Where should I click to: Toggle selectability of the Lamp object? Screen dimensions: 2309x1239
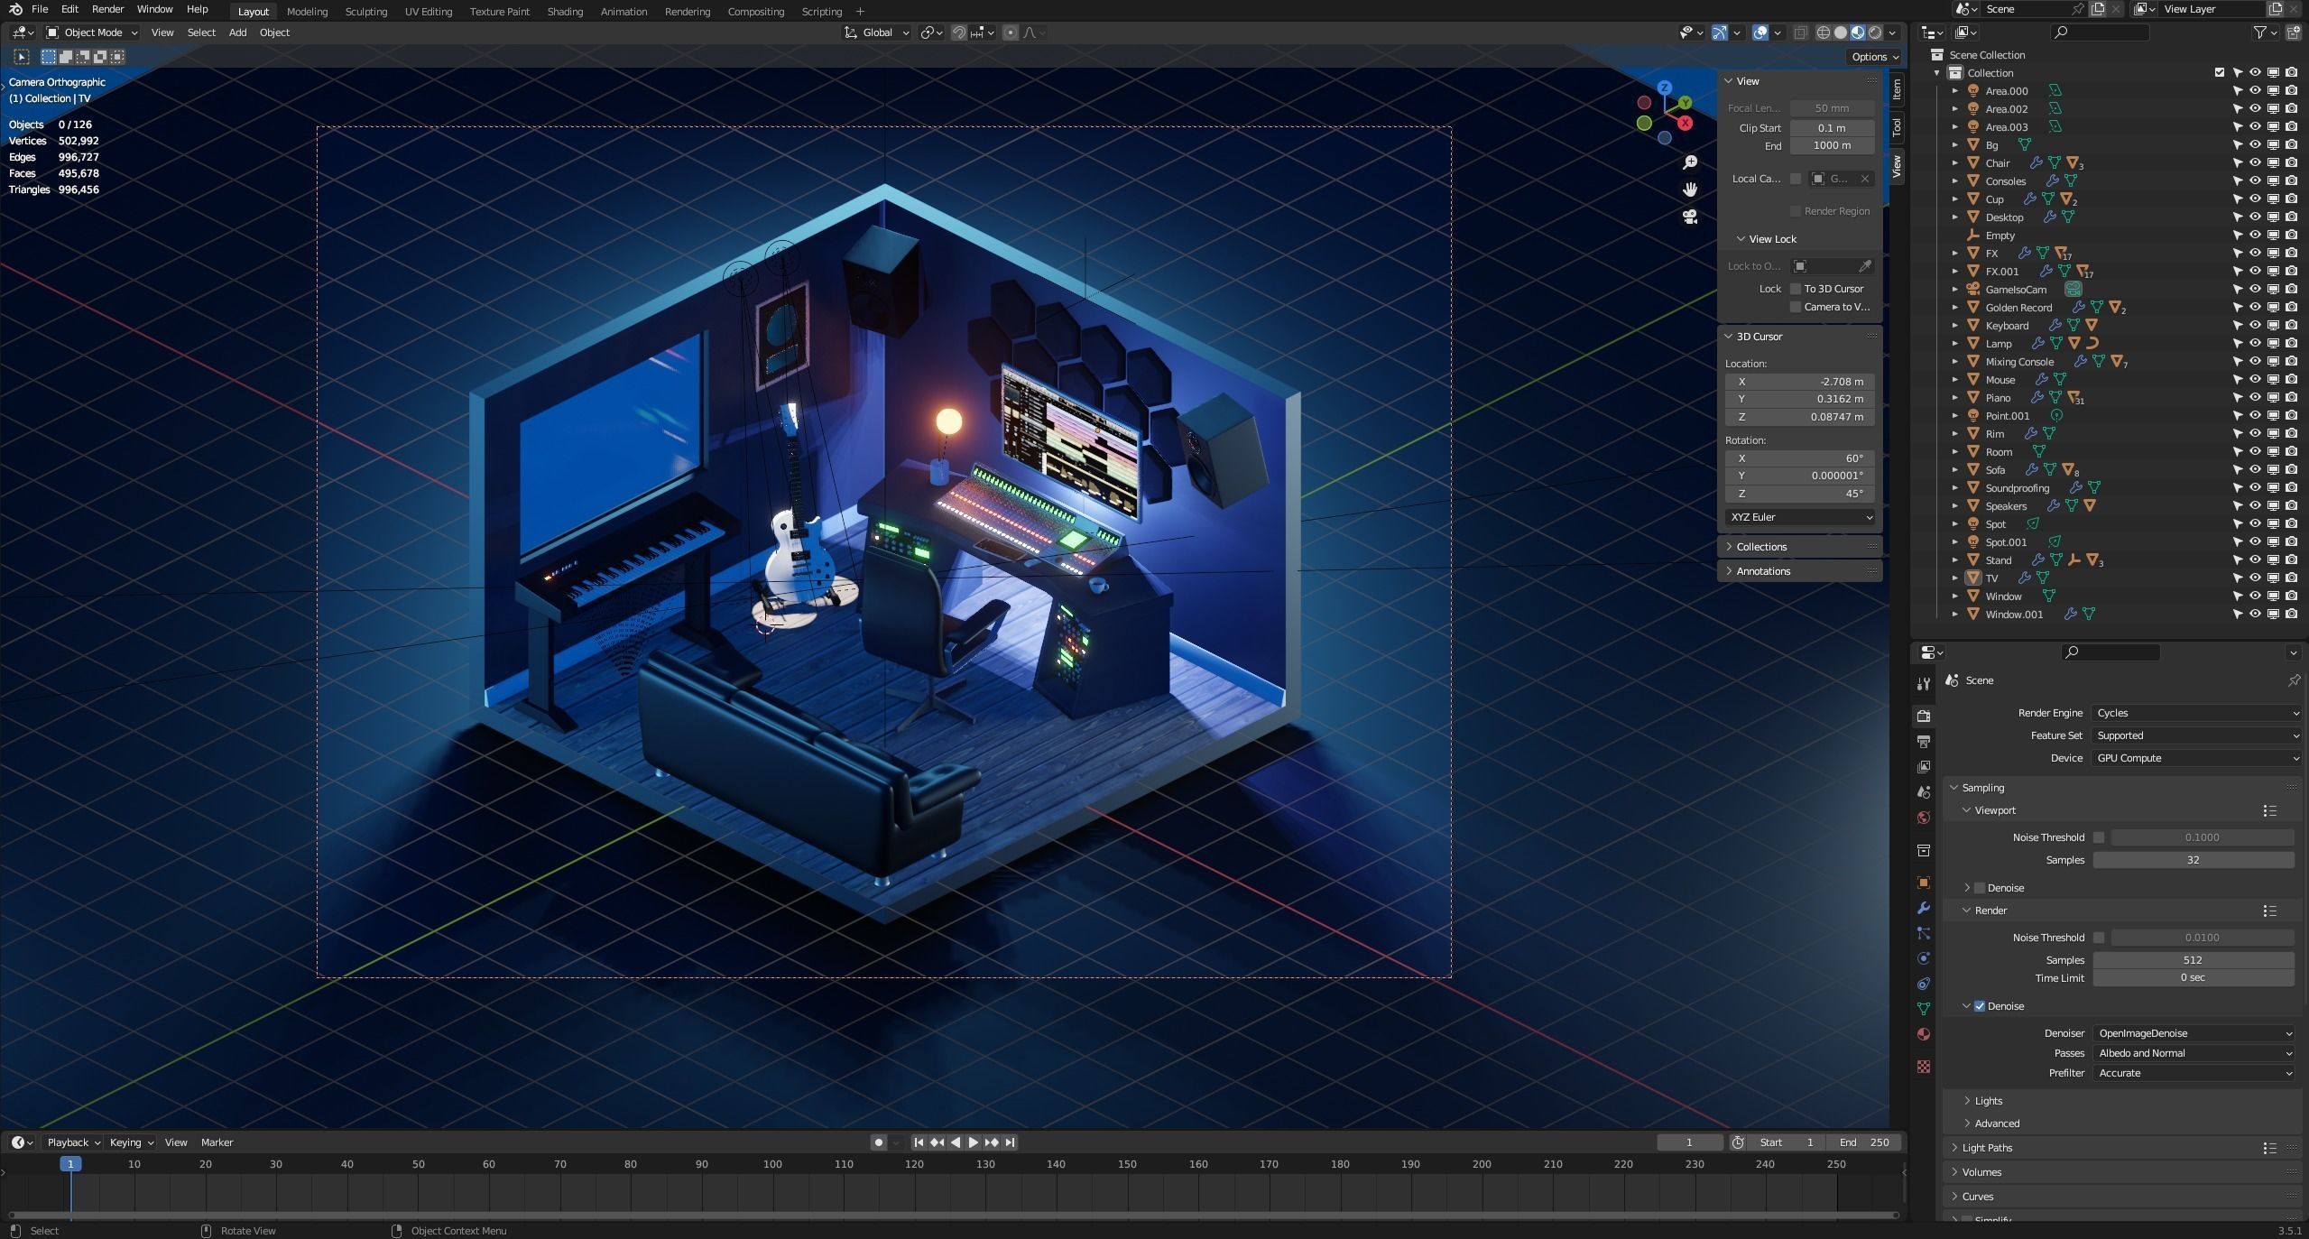pos(2237,344)
